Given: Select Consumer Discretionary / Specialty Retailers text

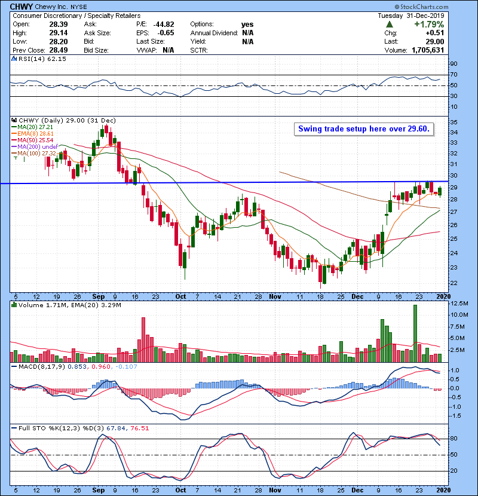Looking at the screenshot, I should pyautogui.click(x=76, y=16).
